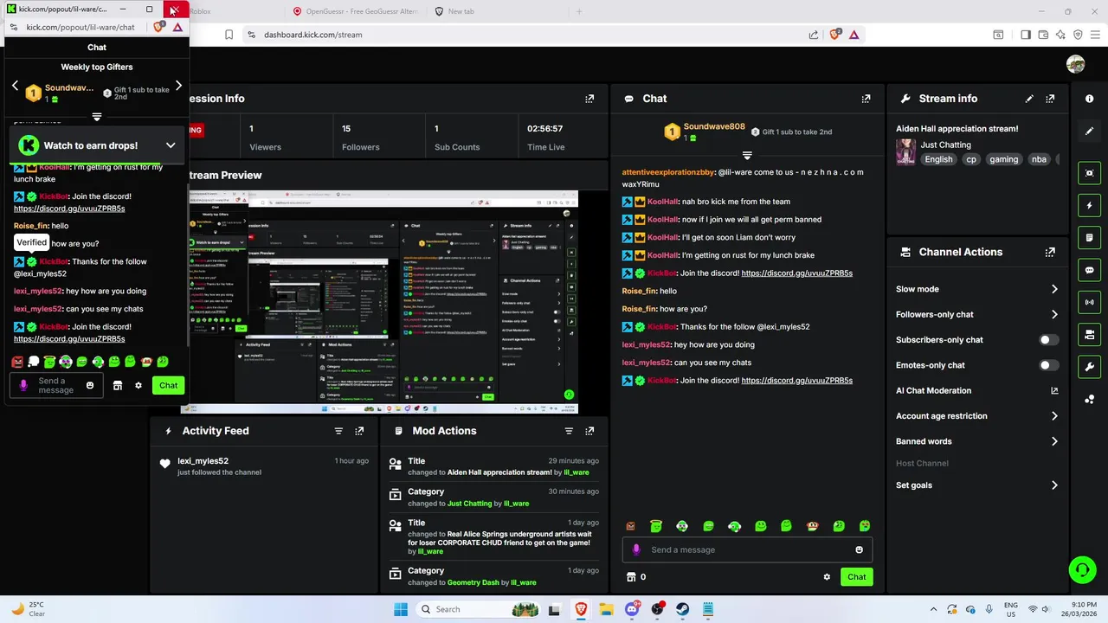Viewport: 1108px width, 623px height.
Task: Toggle chat bubble widget in right sidebar
Action: pos(1089,270)
